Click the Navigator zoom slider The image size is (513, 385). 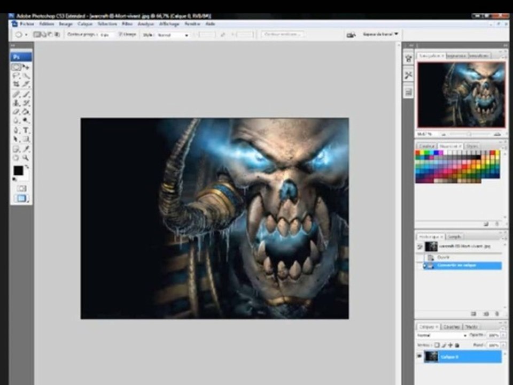(470, 134)
